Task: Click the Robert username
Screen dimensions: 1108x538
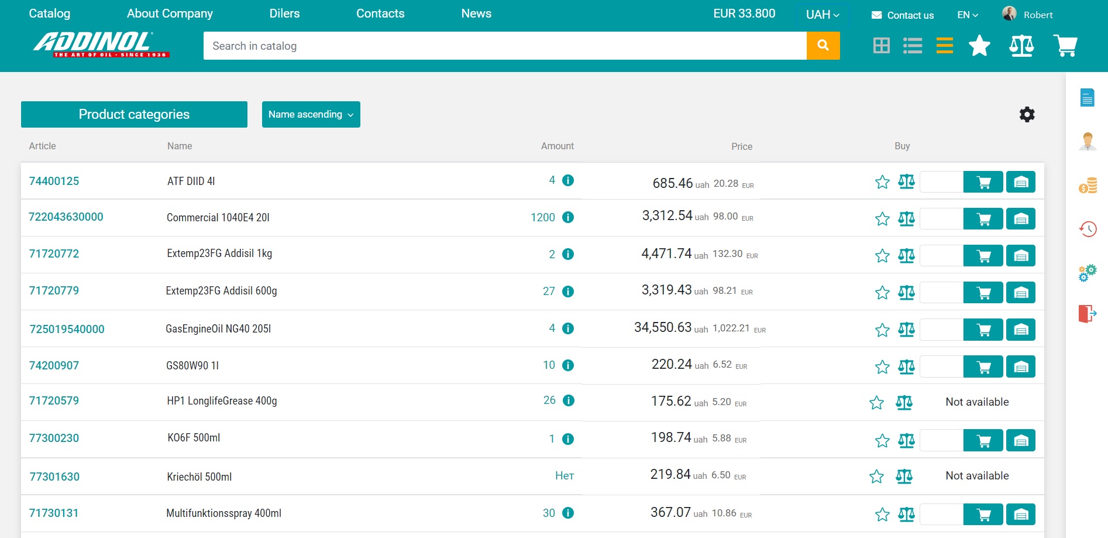Action: [x=1038, y=15]
